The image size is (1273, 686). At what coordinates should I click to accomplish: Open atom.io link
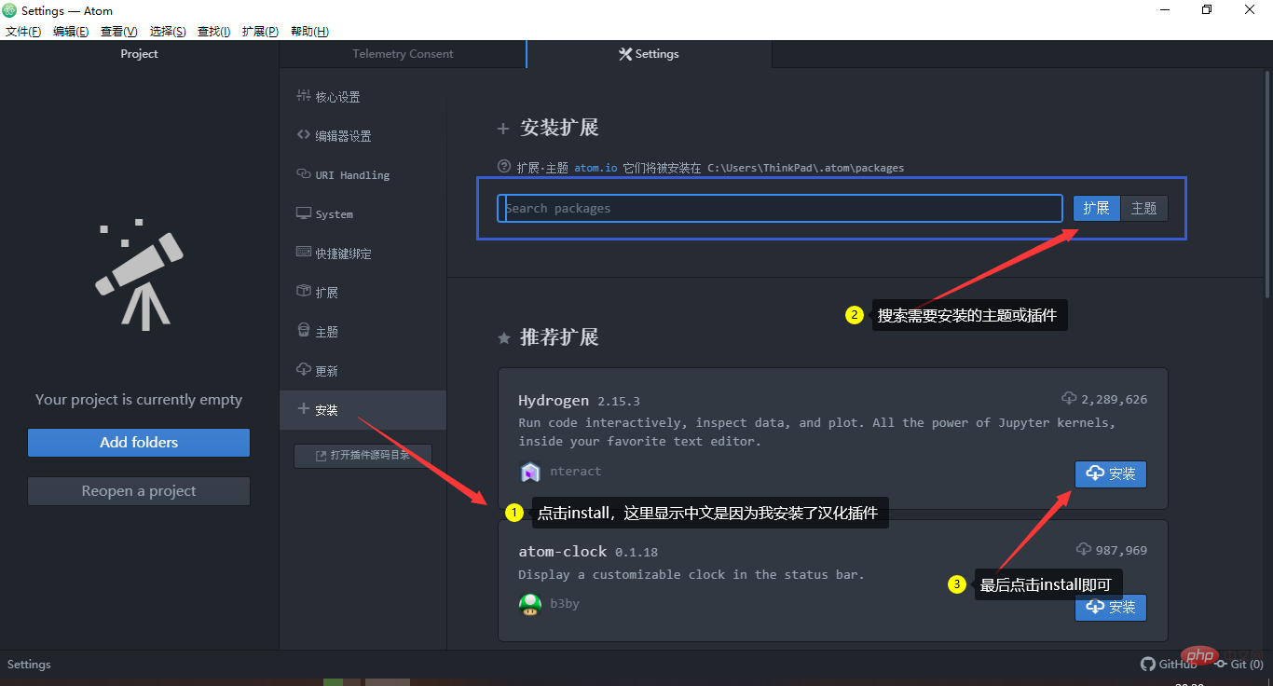click(595, 169)
